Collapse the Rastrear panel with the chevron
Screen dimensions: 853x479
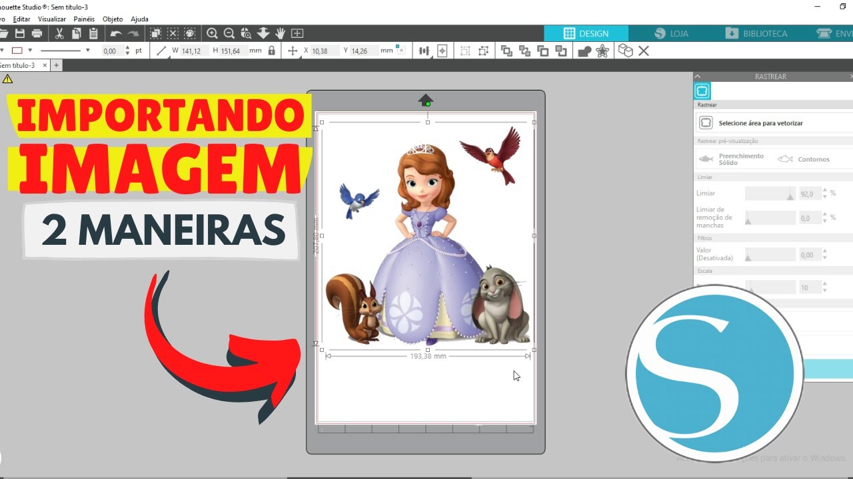(x=698, y=77)
